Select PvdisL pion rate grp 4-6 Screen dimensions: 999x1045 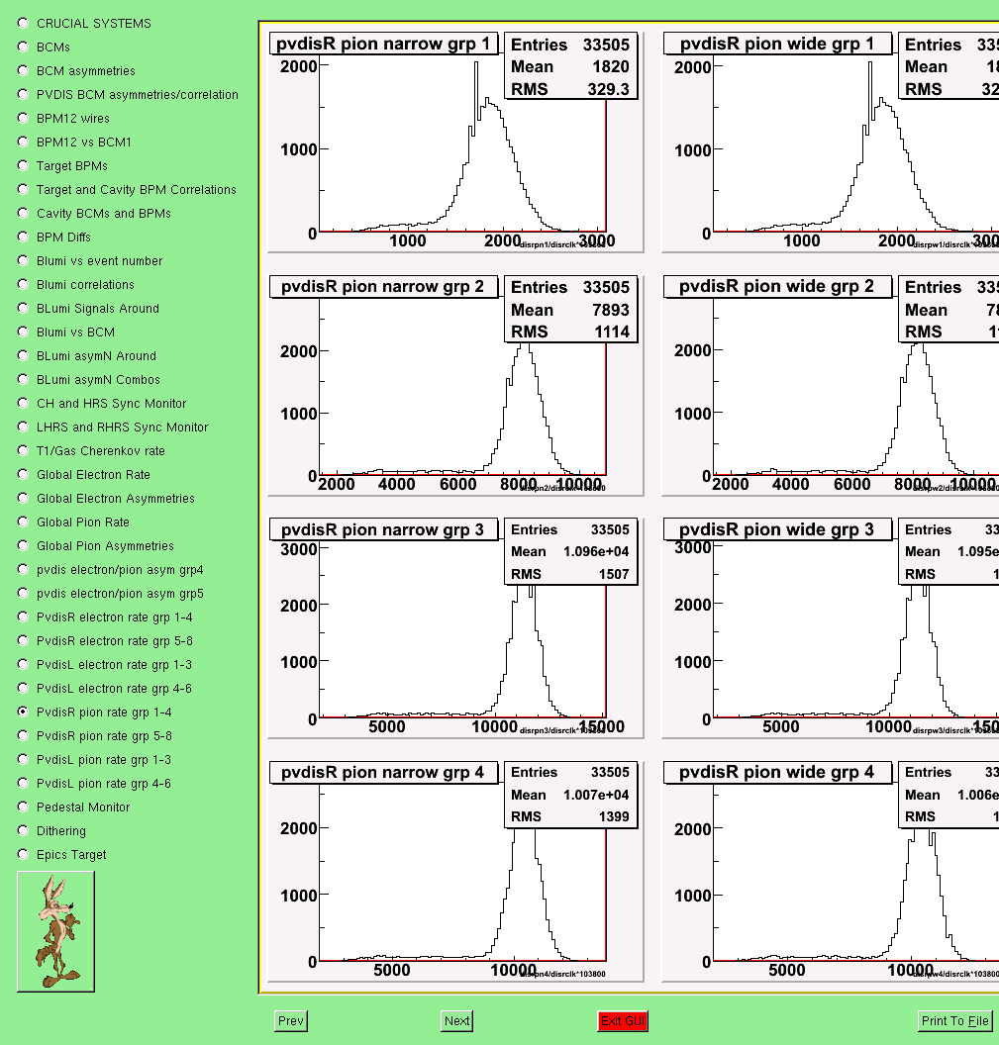[x=24, y=784]
